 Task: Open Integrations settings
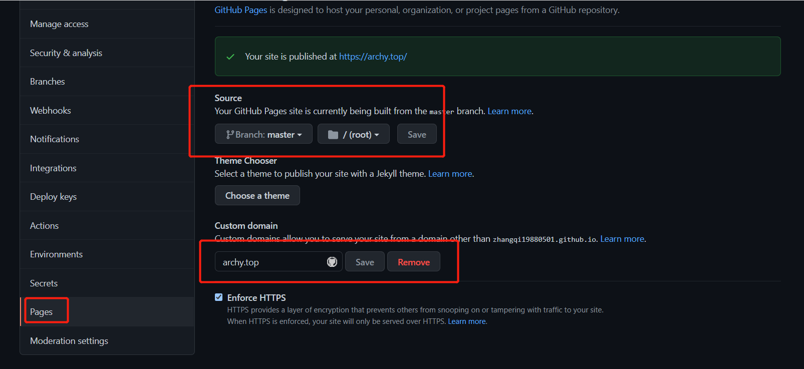pyautogui.click(x=107, y=168)
